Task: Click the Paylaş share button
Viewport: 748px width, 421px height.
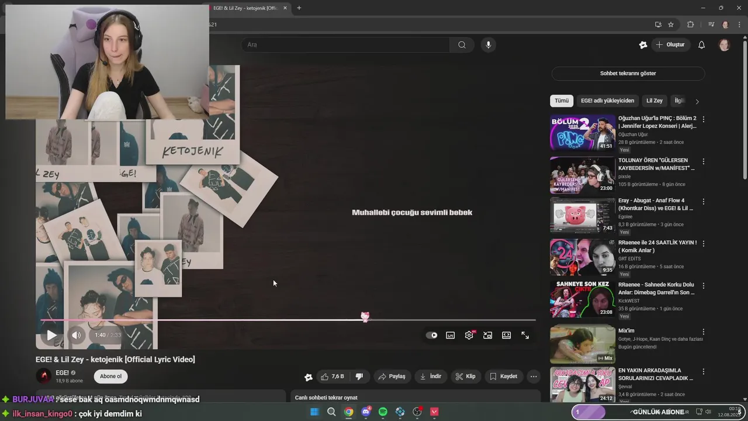Action: (x=392, y=377)
